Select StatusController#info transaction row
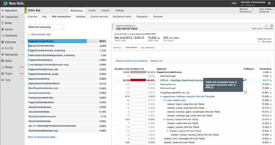 click(67, 79)
